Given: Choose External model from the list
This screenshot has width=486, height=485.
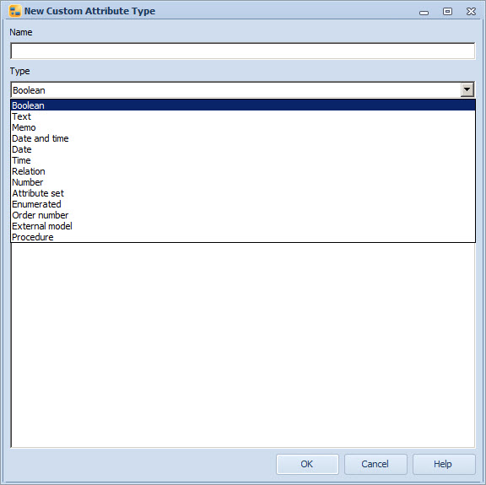Looking at the screenshot, I should pos(243,226).
